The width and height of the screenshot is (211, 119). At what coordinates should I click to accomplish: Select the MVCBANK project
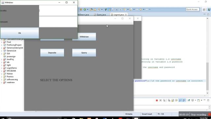[x=11, y=71]
